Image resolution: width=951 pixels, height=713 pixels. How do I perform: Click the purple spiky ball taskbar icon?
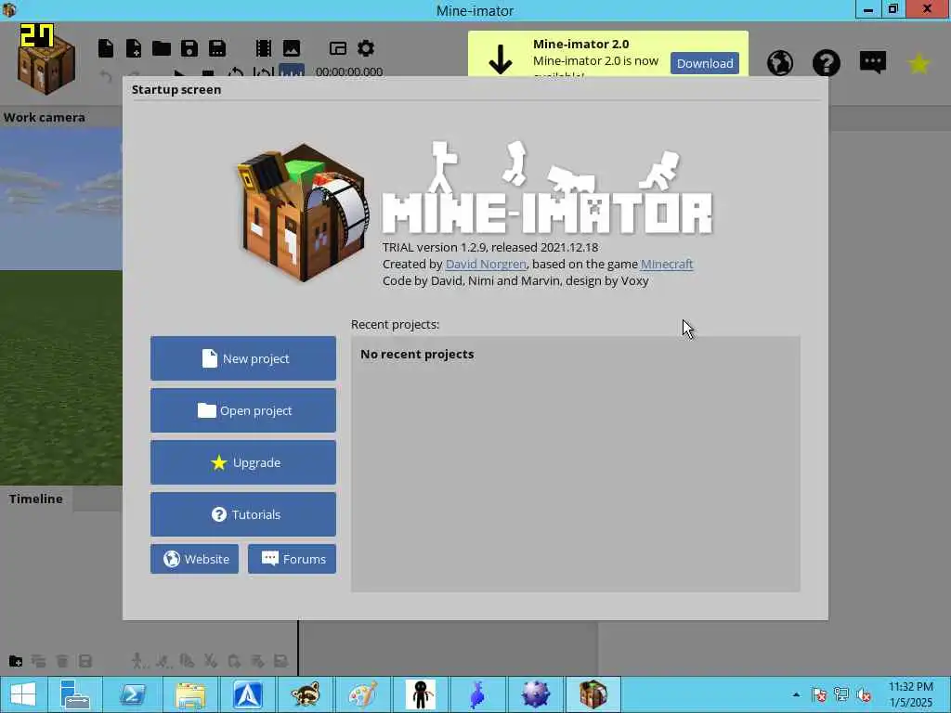[536, 694]
